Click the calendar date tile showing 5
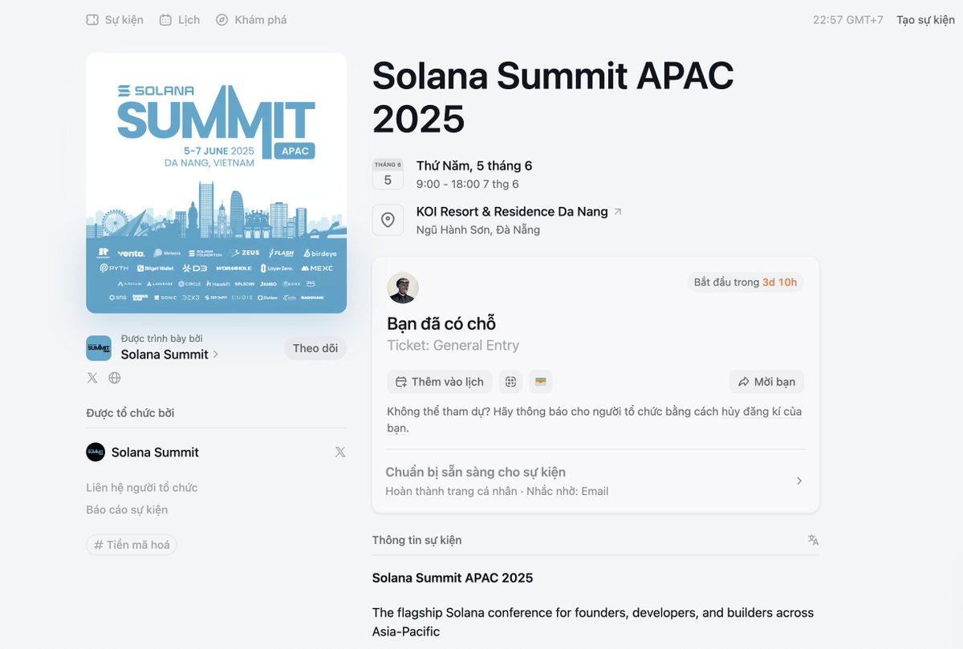The width and height of the screenshot is (963, 649). (x=388, y=174)
